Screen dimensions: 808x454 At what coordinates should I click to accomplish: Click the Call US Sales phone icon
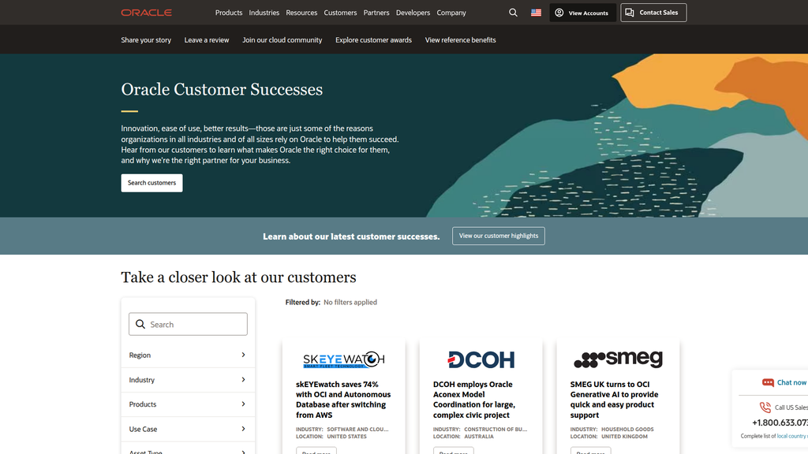tap(765, 407)
